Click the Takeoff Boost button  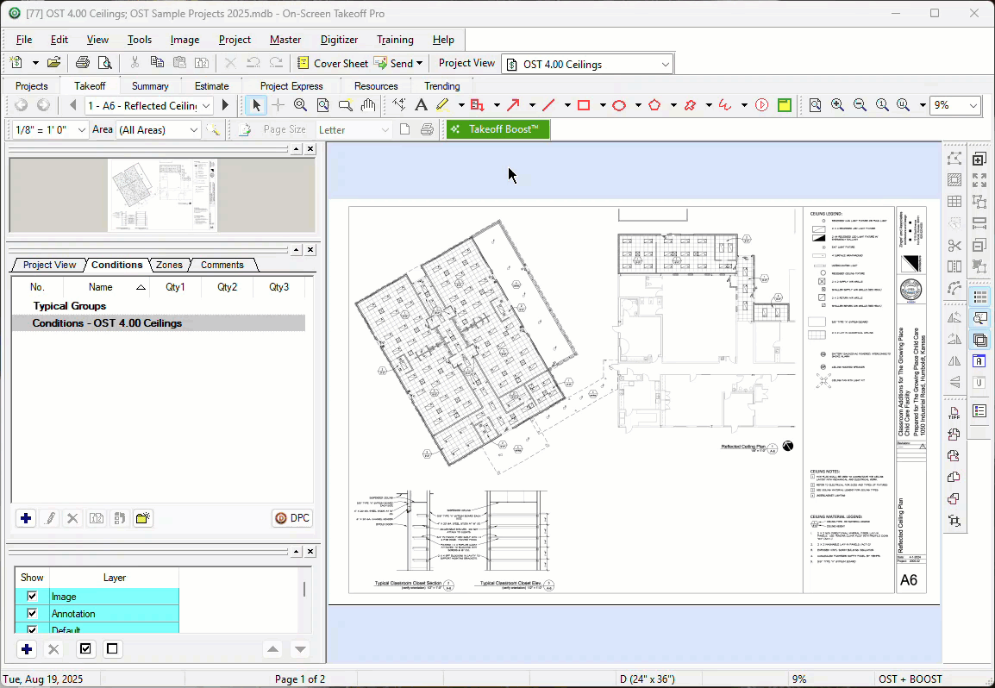(498, 129)
